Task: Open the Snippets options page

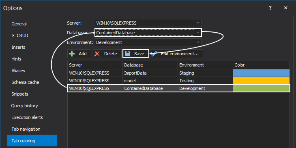Action: click(20, 94)
